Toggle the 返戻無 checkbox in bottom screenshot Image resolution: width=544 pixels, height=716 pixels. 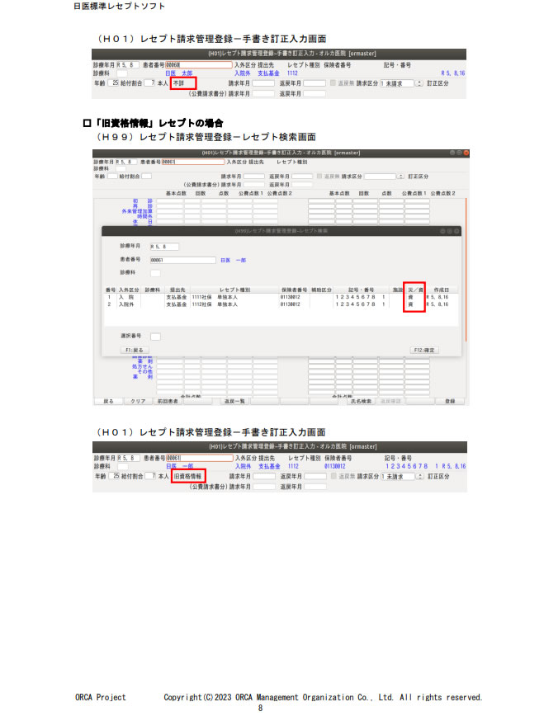(333, 477)
